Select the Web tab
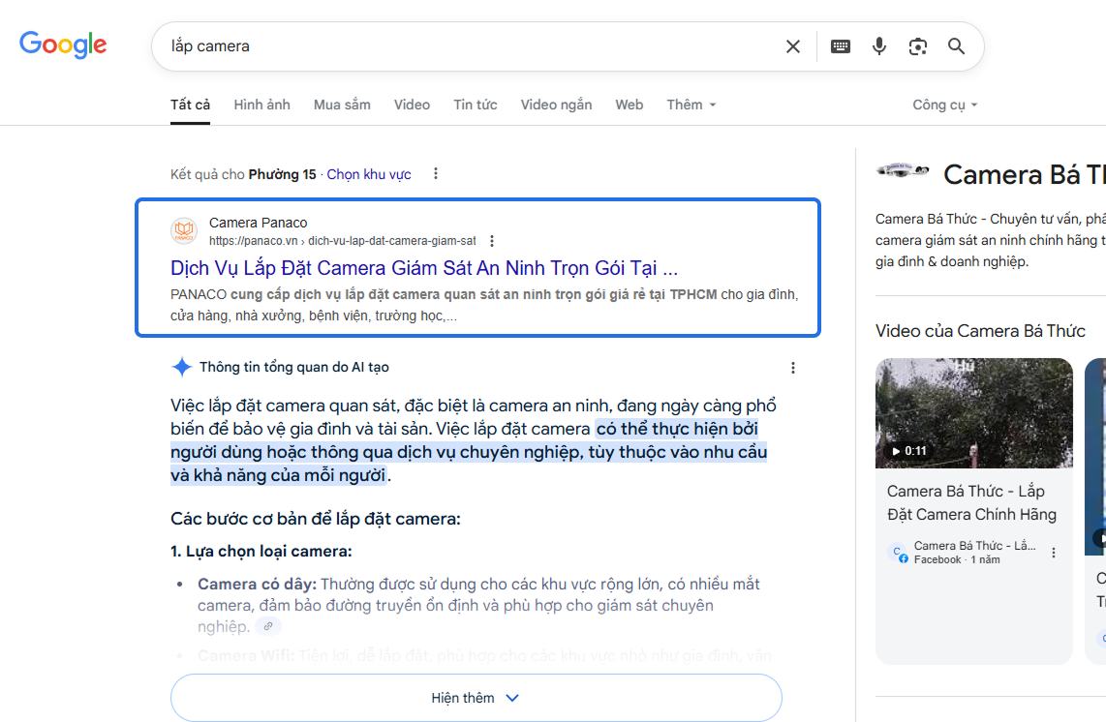Viewport: 1106px width, 722px height. click(x=630, y=105)
